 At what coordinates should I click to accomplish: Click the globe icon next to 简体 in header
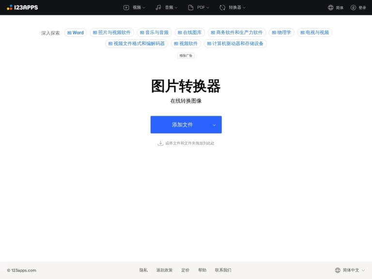coord(330,8)
